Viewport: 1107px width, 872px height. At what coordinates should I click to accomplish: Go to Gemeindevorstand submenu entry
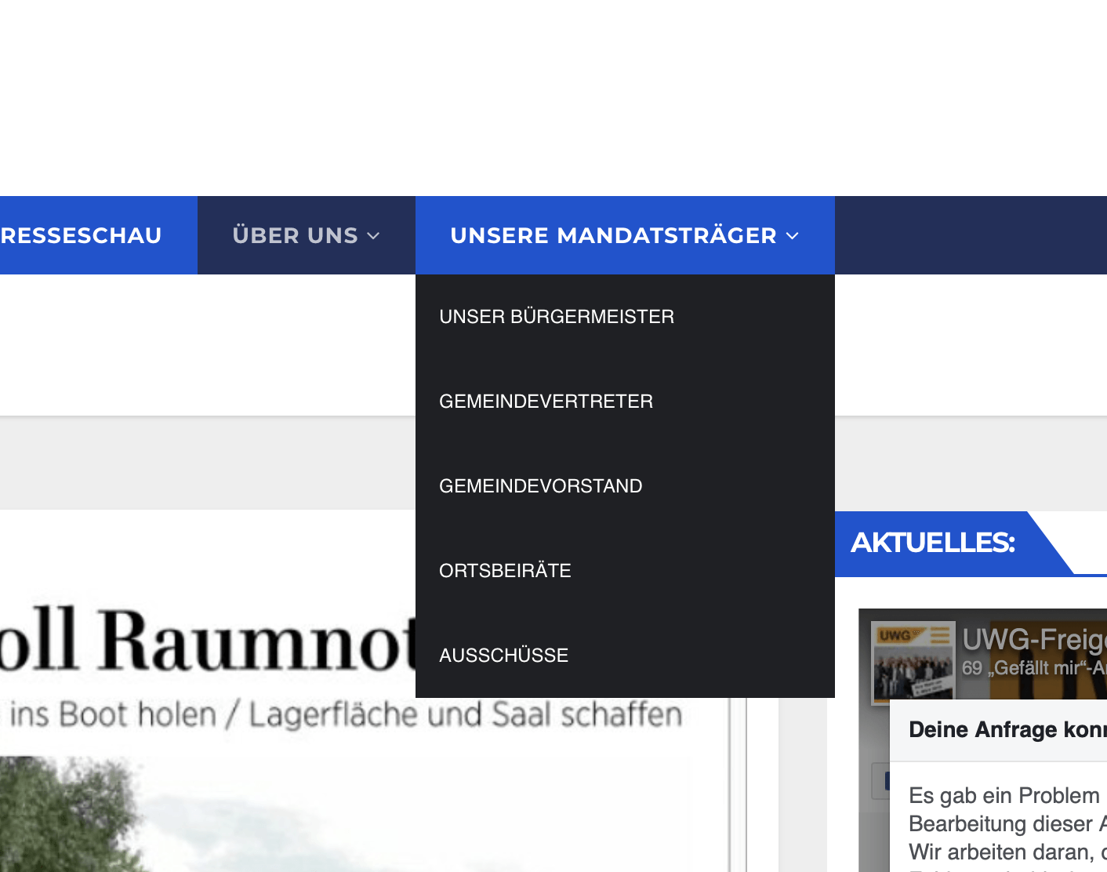click(541, 486)
